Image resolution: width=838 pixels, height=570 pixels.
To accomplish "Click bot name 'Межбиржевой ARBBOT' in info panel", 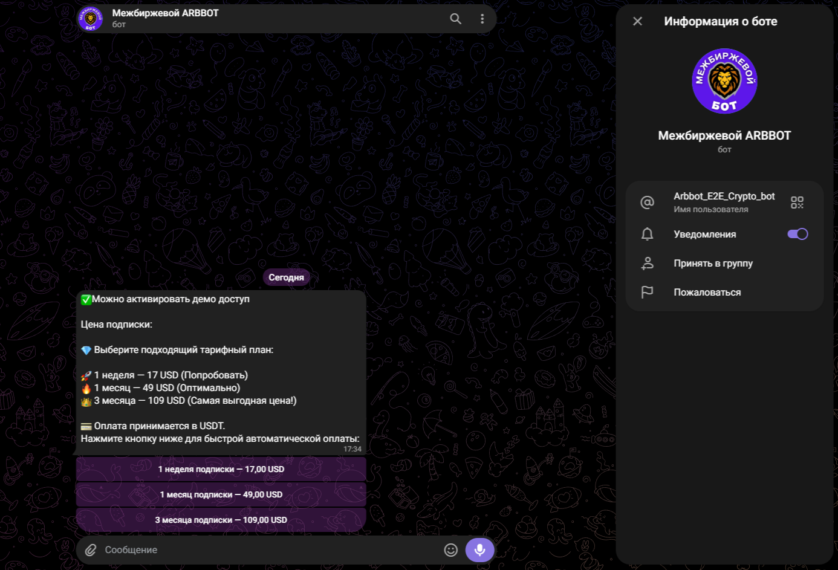I will [x=724, y=136].
